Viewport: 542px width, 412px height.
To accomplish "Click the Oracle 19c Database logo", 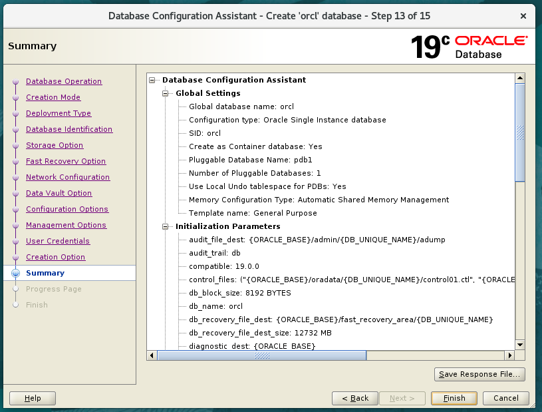I will point(469,47).
